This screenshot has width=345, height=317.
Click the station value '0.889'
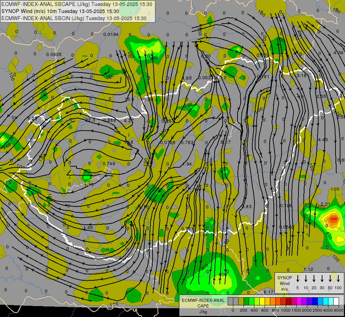[x=110, y=120]
